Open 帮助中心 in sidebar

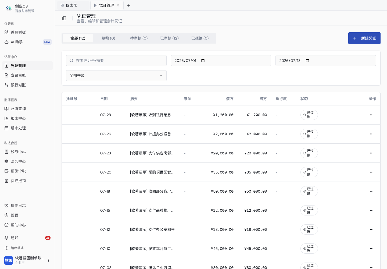27,225
